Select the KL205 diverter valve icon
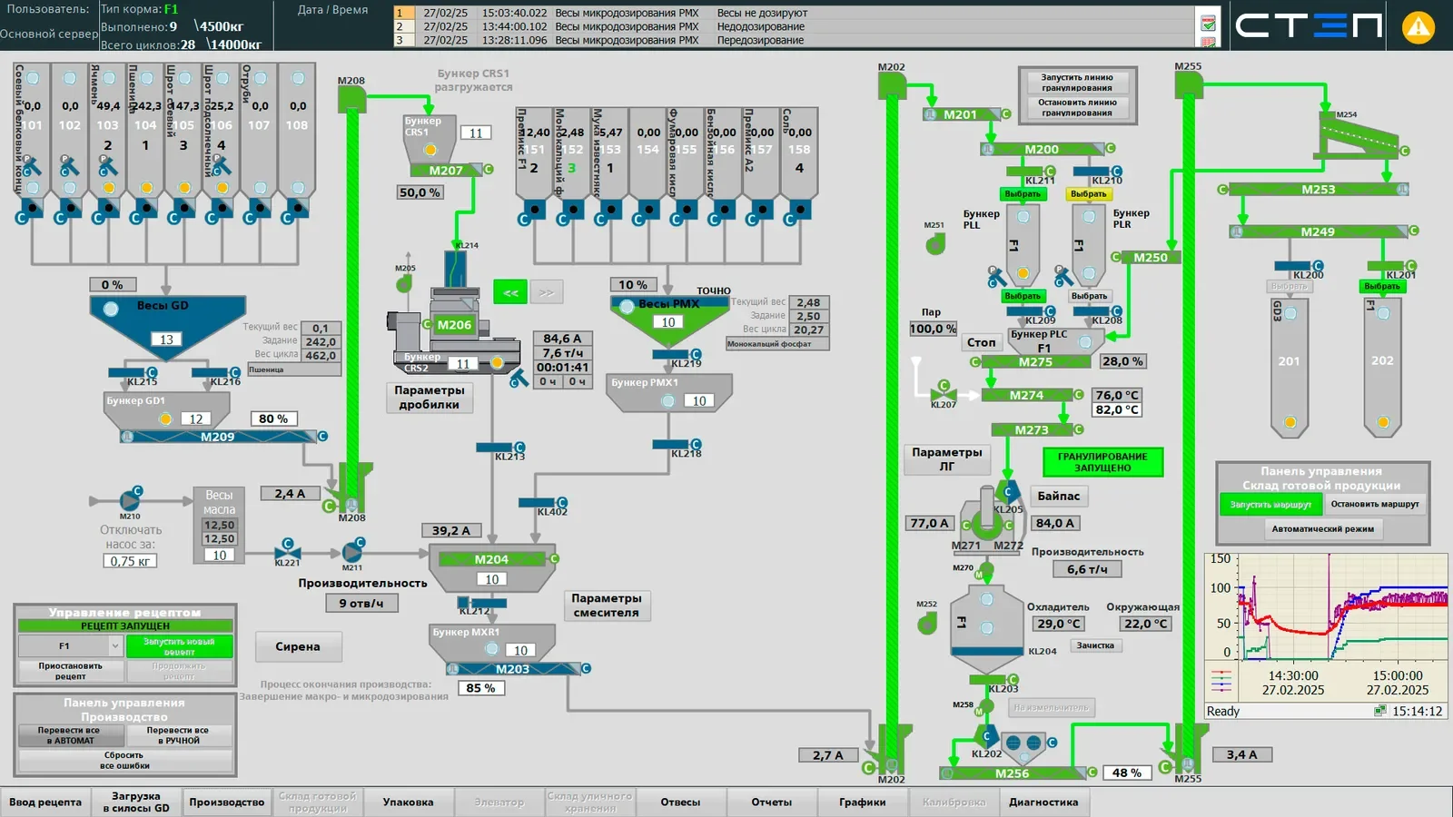Image resolution: width=1453 pixels, height=817 pixels. [1007, 492]
